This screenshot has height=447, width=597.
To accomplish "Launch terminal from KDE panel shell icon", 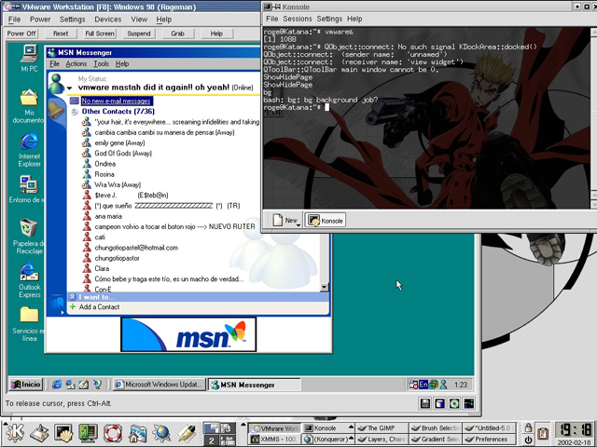I will click(63, 433).
